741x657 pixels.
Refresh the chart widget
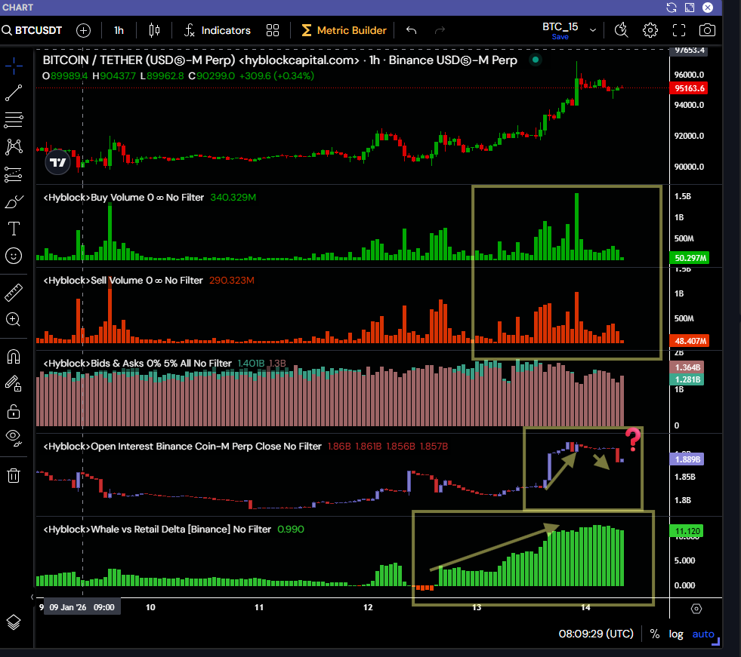tap(671, 8)
